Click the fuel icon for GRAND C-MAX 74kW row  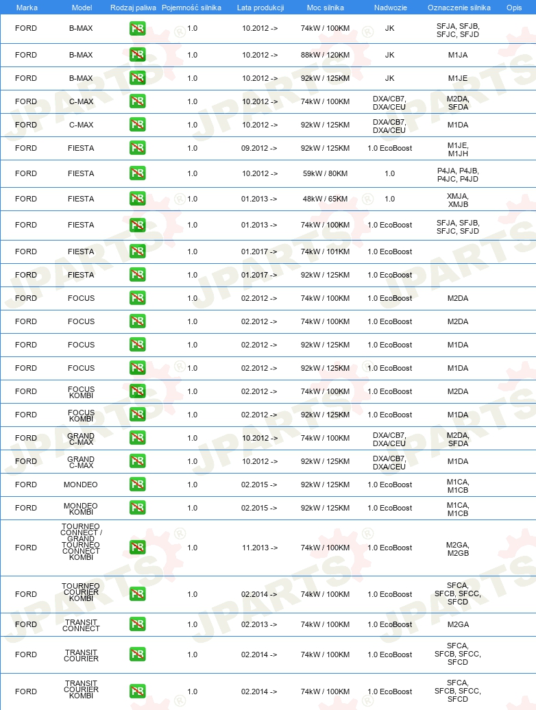pos(138,439)
